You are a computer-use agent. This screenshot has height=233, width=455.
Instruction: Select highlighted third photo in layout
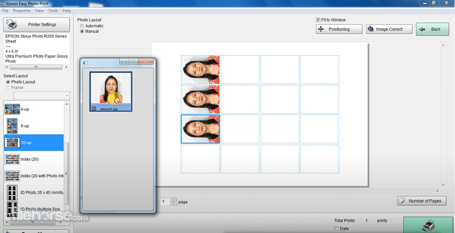click(x=200, y=129)
